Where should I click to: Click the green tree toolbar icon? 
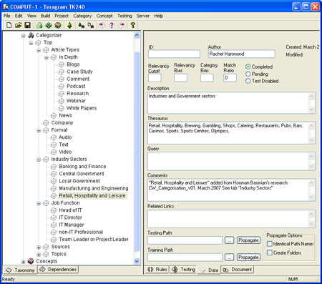tap(69, 25)
